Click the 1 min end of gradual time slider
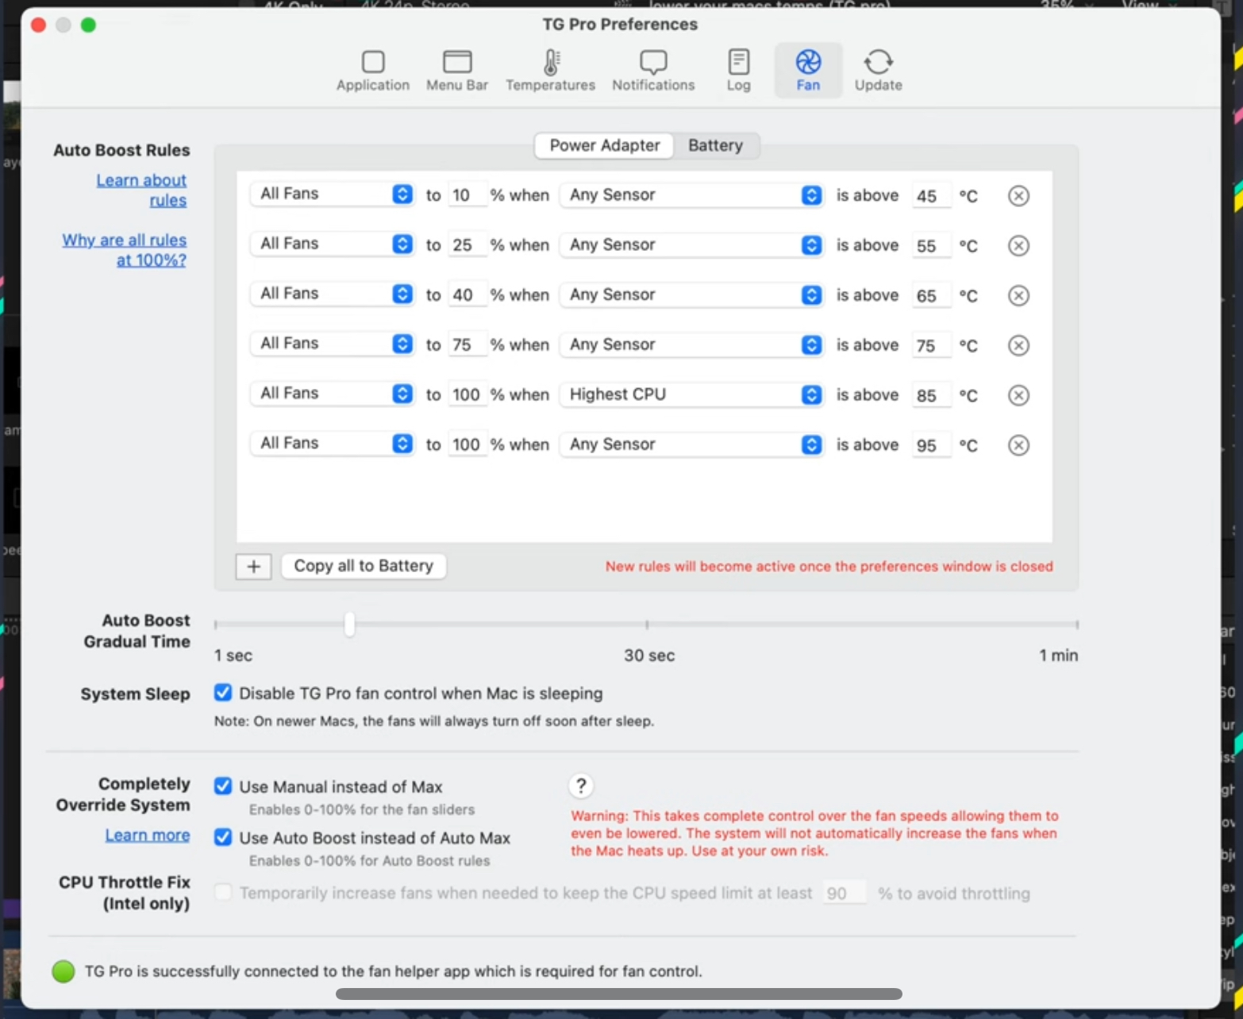The image size is (1243, 1019). (x=1076, y=625)
